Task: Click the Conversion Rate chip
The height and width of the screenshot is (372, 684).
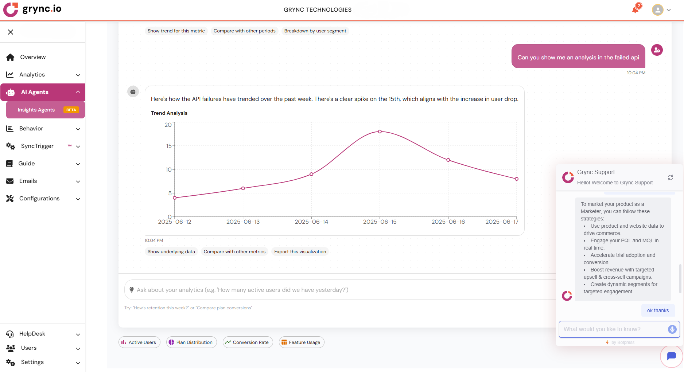Action: pyautogui.click(x=248, y=342)
